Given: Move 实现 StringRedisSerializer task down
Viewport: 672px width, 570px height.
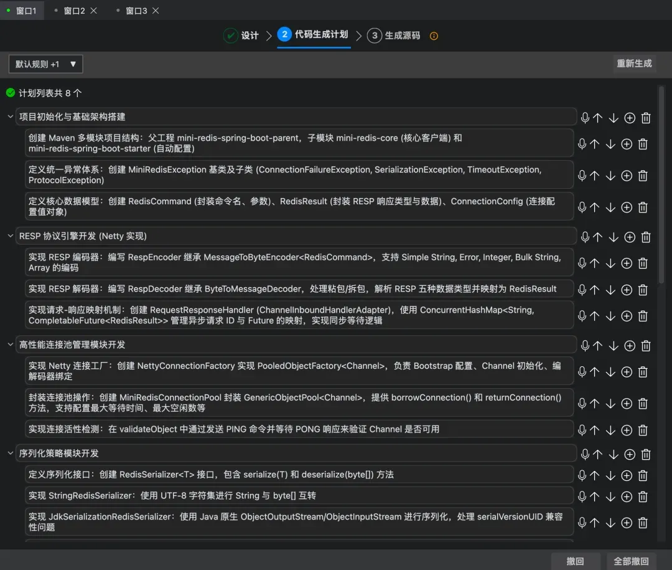Looking at the screenshot, I should (611, 496).
